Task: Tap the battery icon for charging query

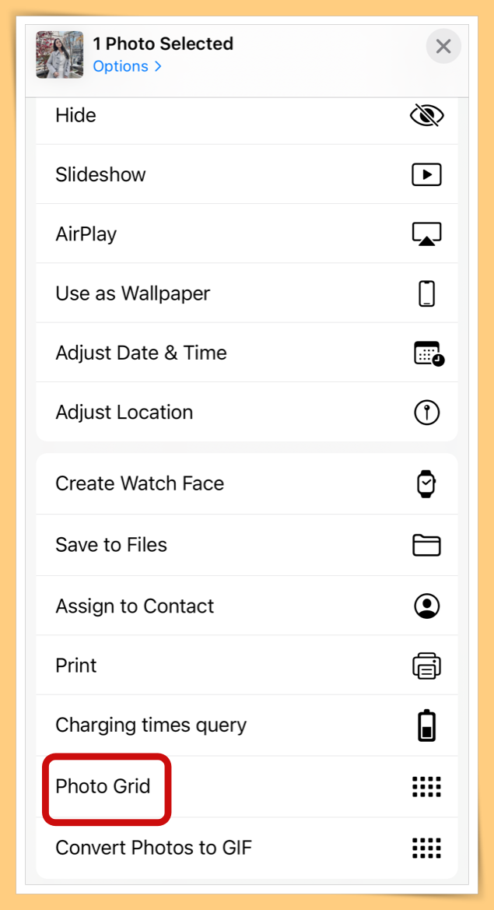Action: coord(427,726)
